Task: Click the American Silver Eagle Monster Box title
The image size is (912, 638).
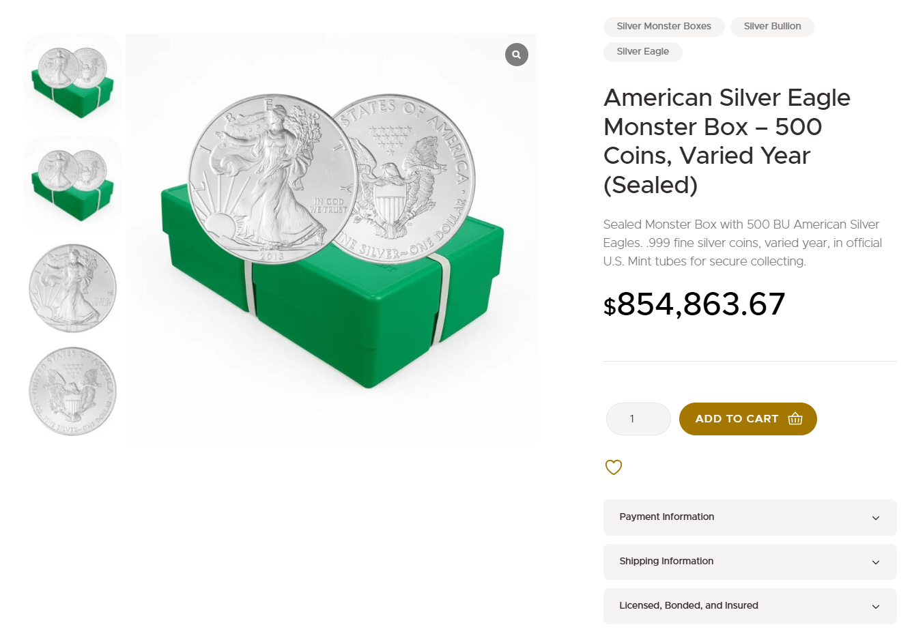Action: pyautogui.click(x=726, y=141)
